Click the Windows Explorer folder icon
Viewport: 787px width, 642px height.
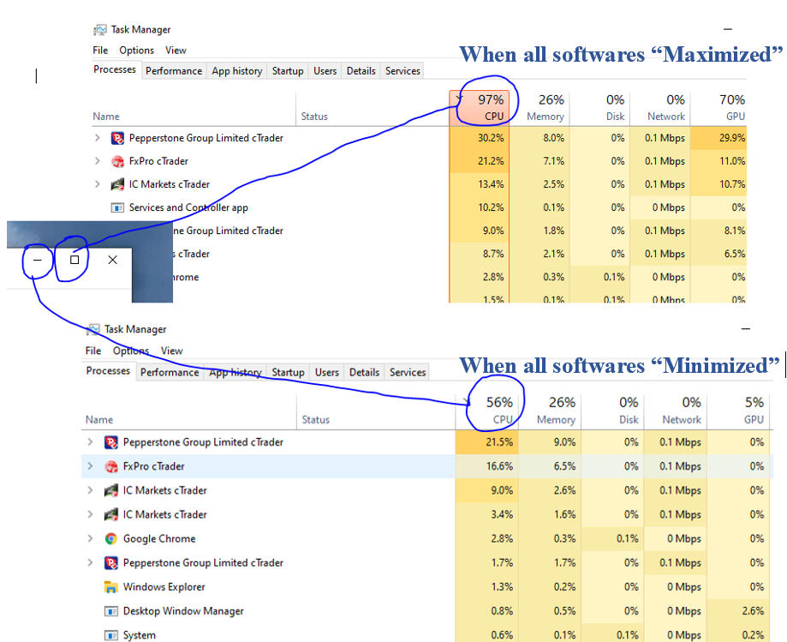pyautogui.click(x=111, y=587)
